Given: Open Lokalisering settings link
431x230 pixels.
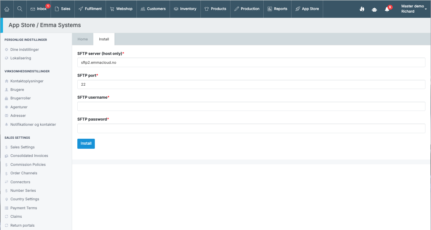Looking at the screenshot, I should (20, 58).
